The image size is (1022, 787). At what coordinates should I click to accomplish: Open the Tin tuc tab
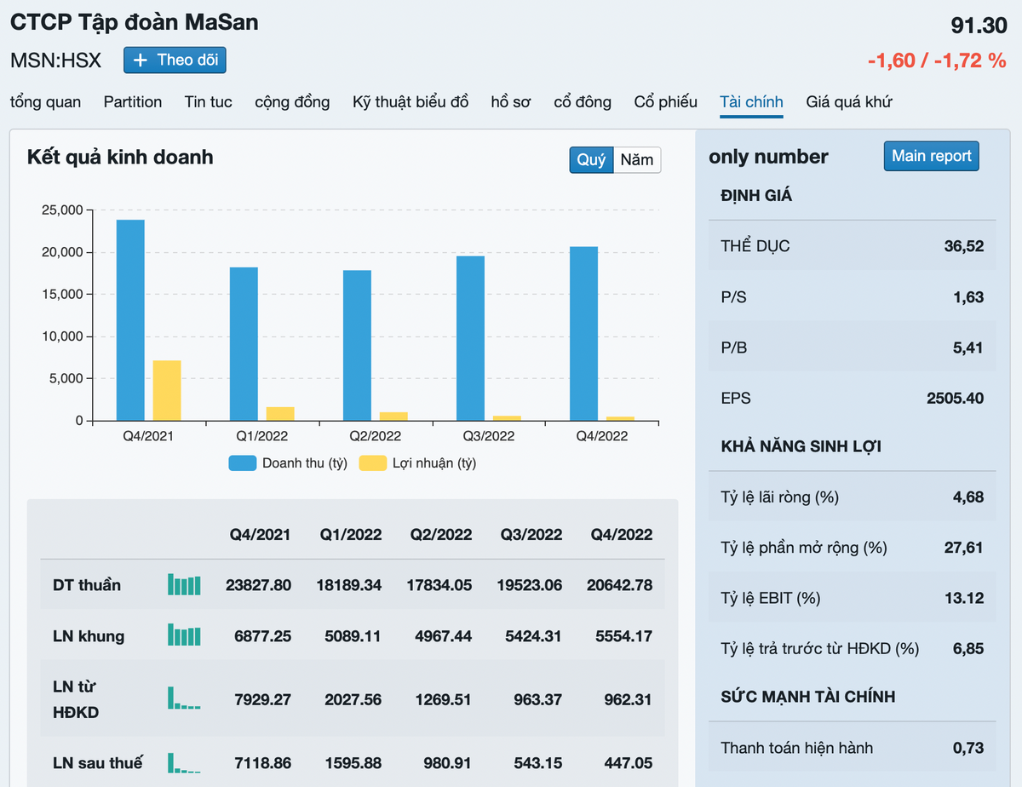pos(209,102)
